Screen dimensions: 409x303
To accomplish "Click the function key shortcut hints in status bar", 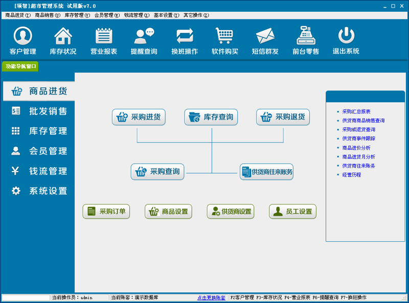I will (299, 297).
